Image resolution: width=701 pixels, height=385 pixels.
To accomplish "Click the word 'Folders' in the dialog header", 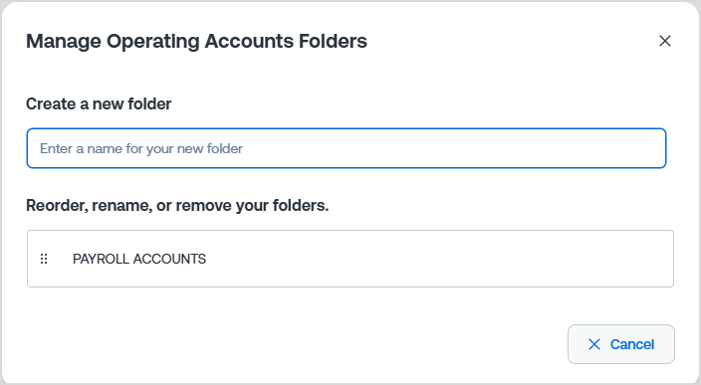I will coord(333,41).
